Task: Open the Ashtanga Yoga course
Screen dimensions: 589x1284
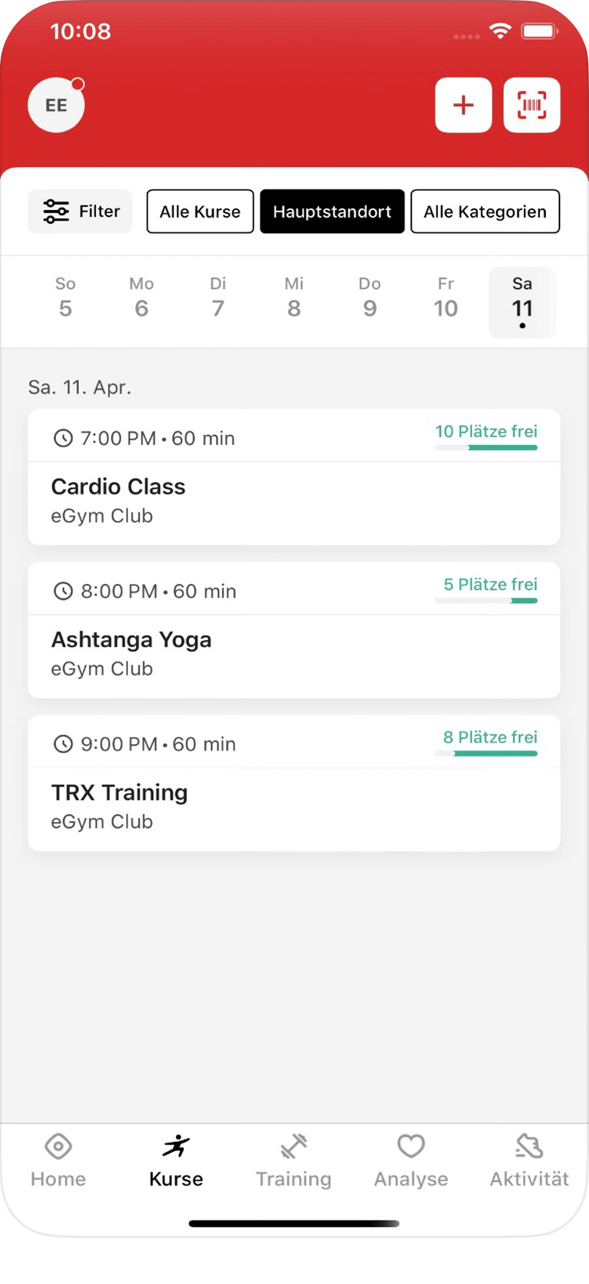Action: pyautogui.click(x=294, y=653)
